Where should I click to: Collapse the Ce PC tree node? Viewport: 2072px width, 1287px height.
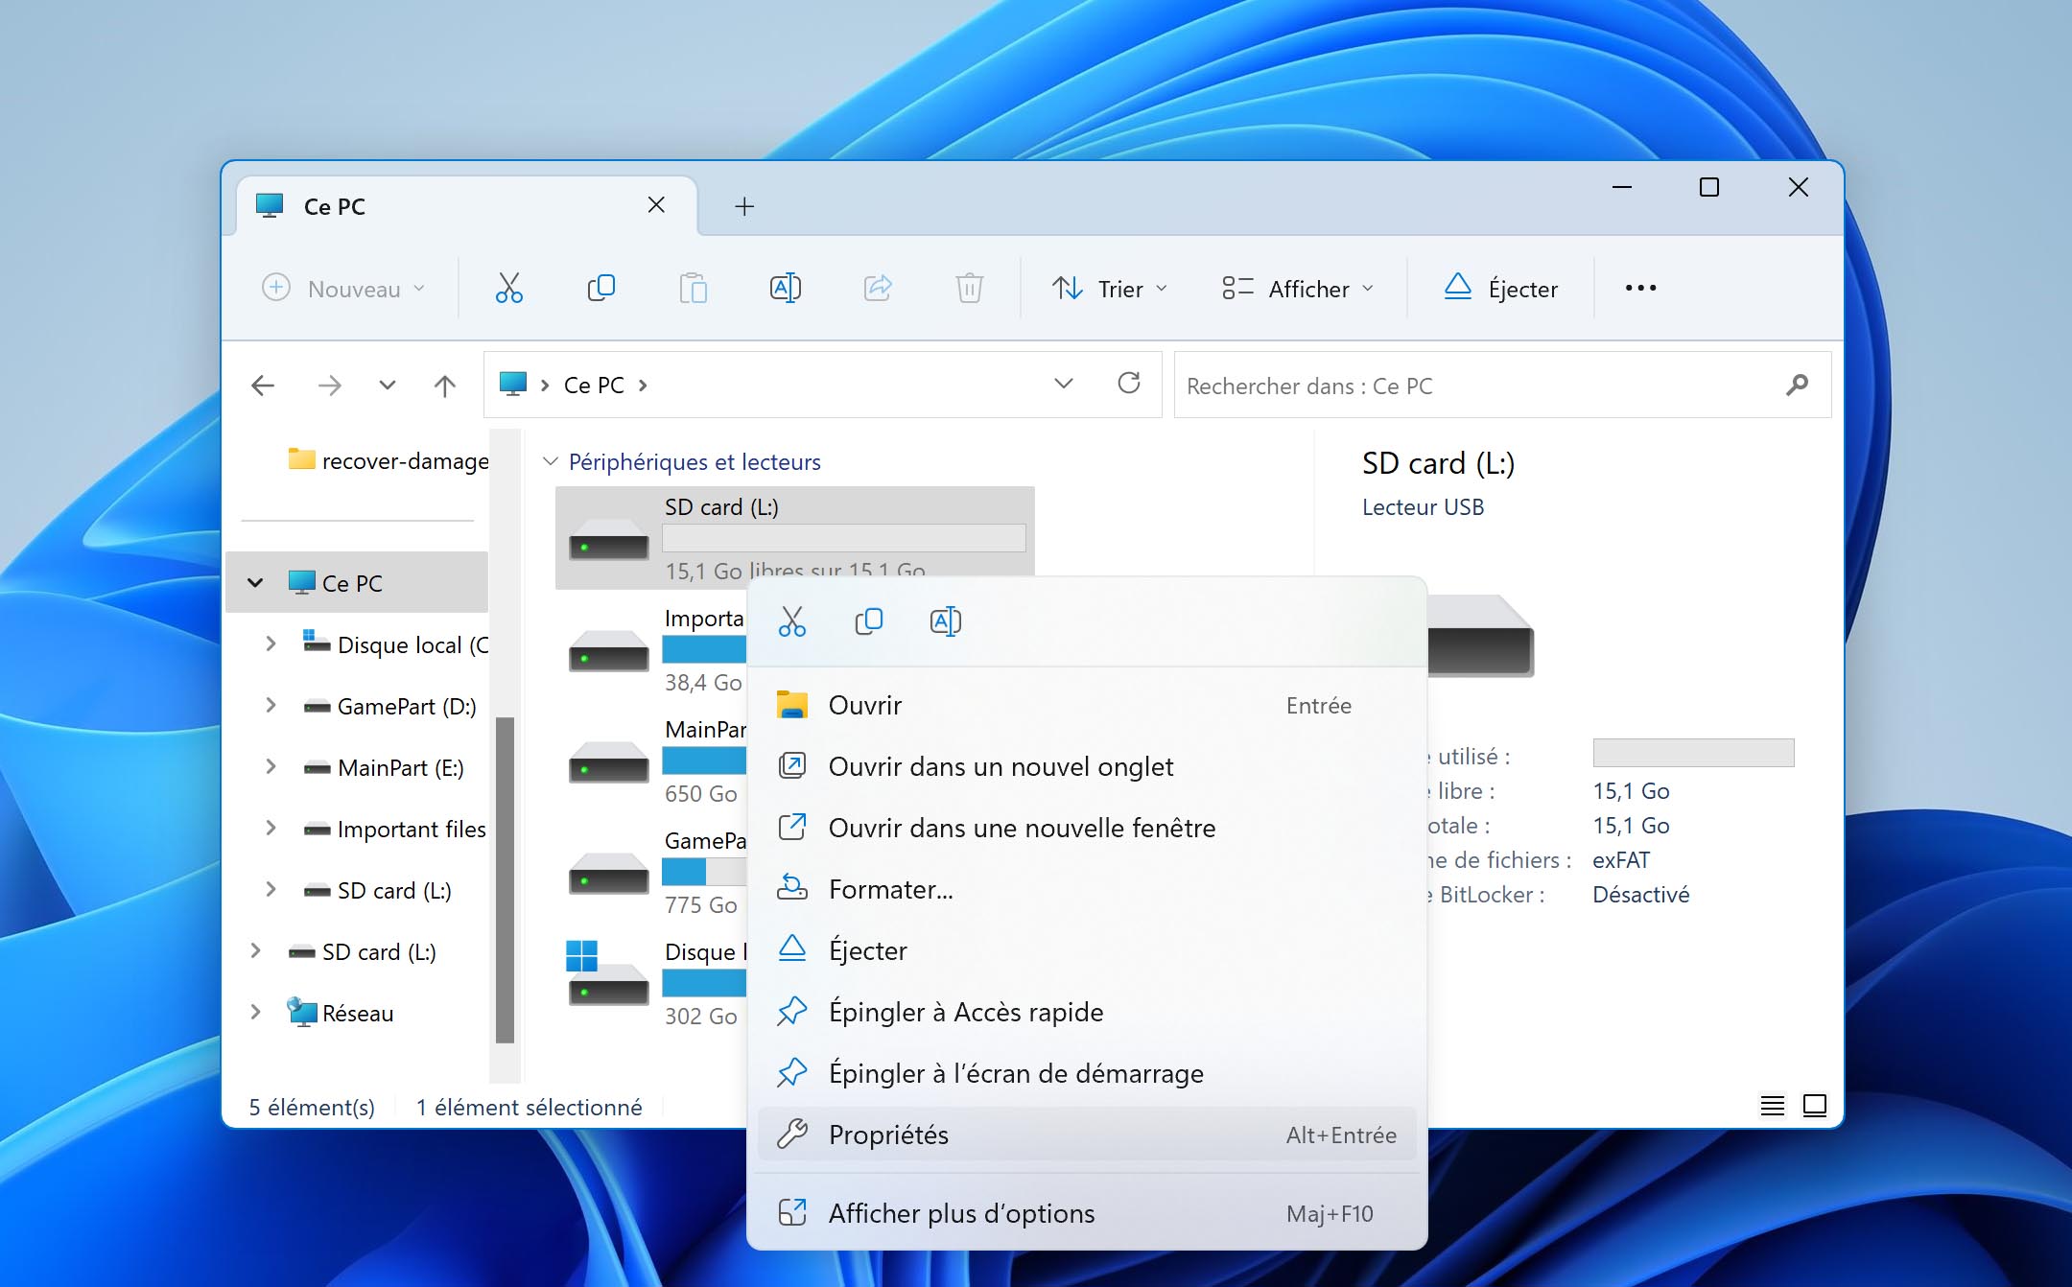pos(255,583)
